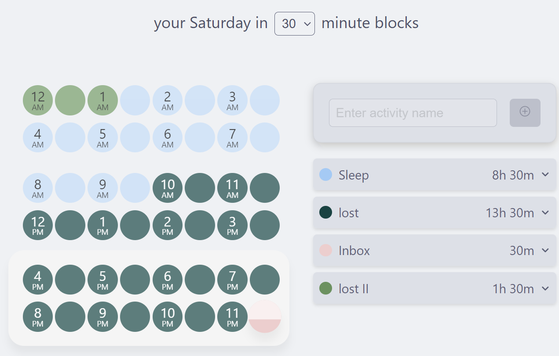Click the add activity plus button

[525, 113]
